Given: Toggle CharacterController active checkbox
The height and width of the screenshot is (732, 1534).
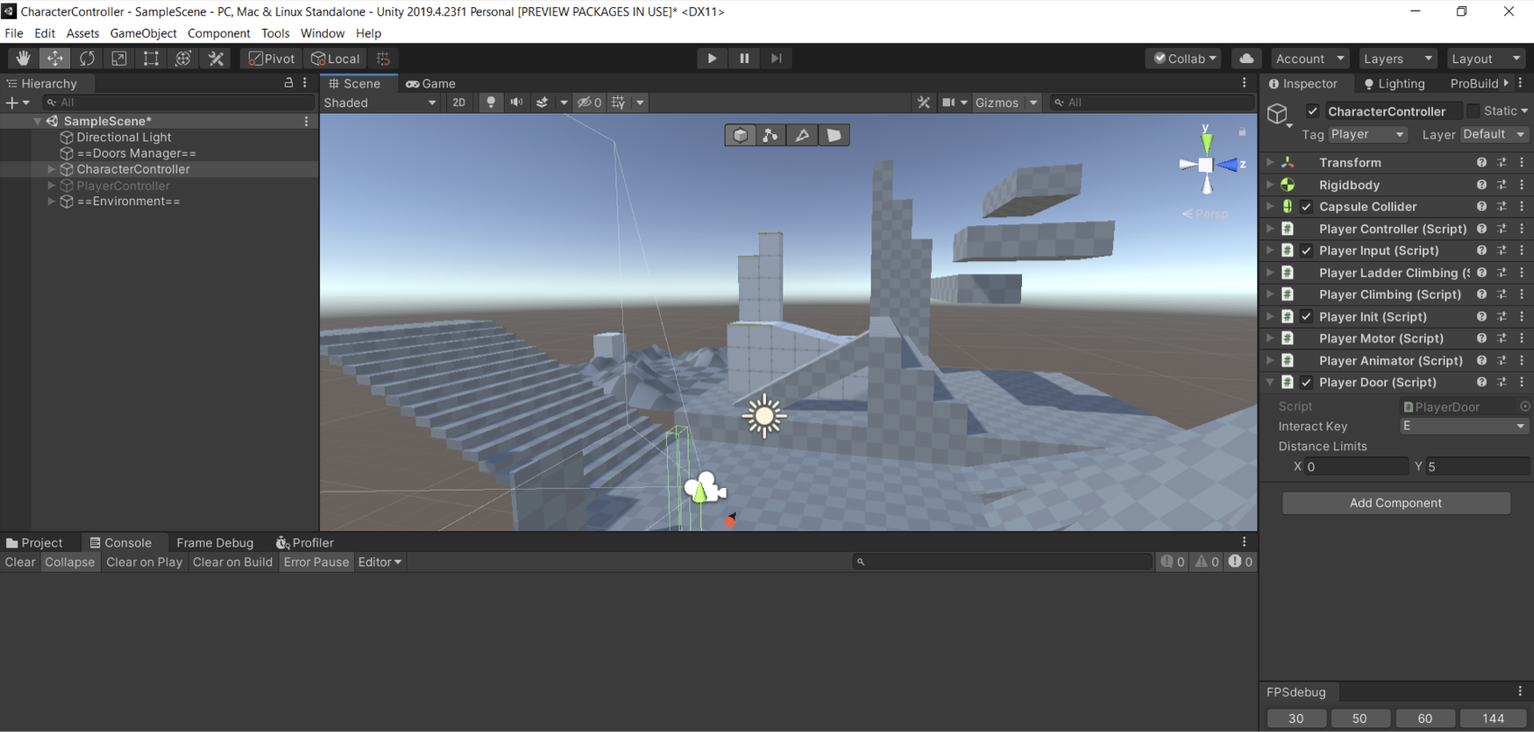Looking at the screenshot, I should (1312, 111).
